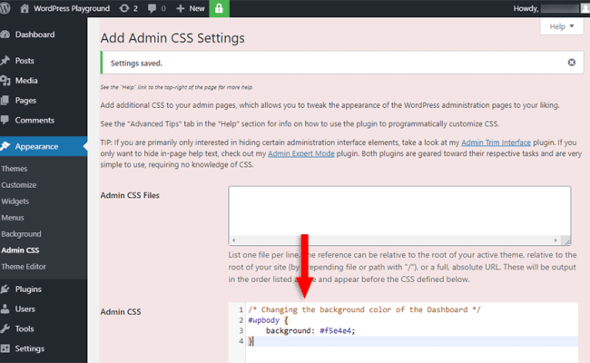Open Background submenu item
590x363 pixels.
[21, 233]
